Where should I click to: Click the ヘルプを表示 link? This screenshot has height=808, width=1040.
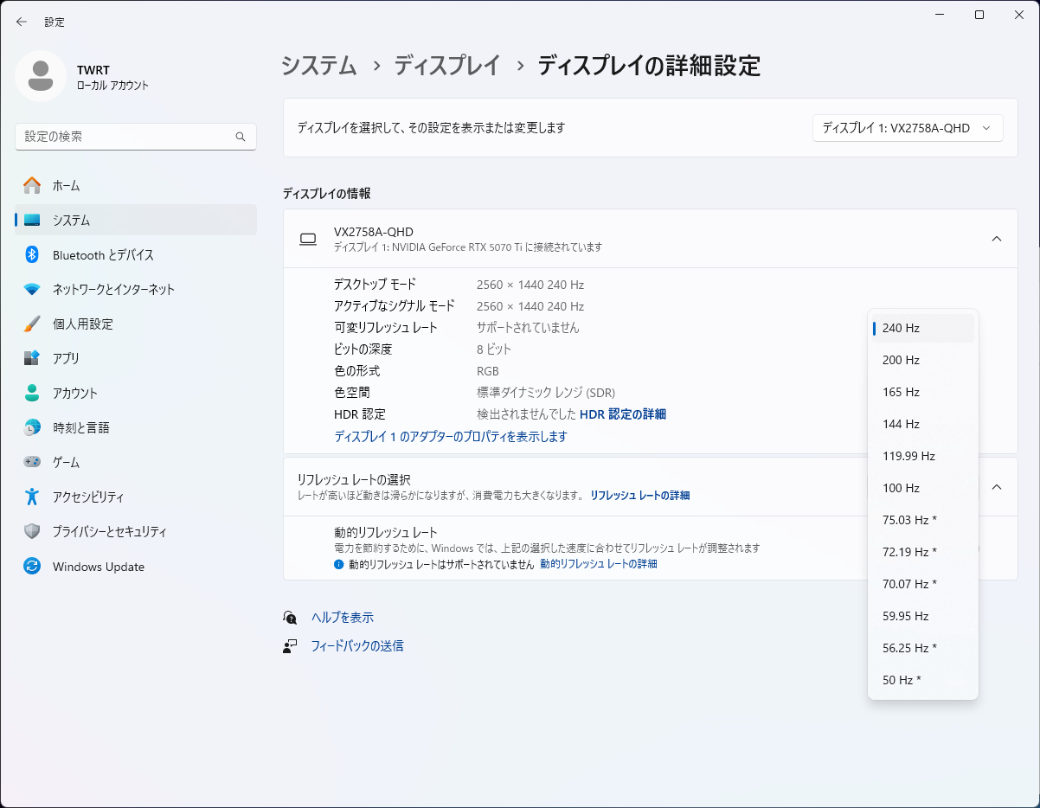[x=343, y=618]
